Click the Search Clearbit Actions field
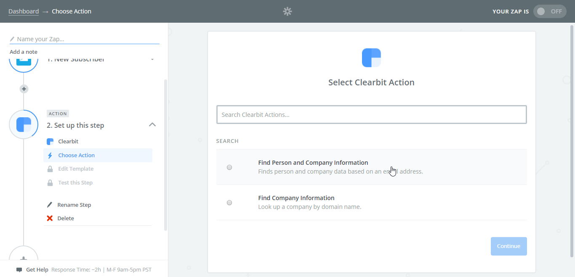Screen dimensions: 575x277 coord(371,114)
